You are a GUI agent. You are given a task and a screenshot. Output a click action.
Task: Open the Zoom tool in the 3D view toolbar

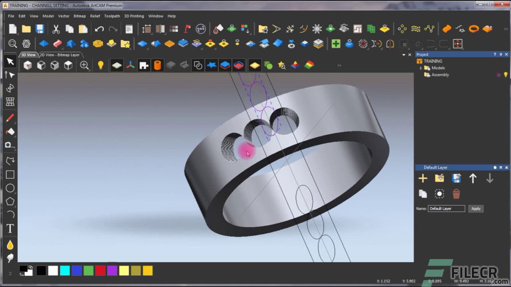[x=85, y=65]
